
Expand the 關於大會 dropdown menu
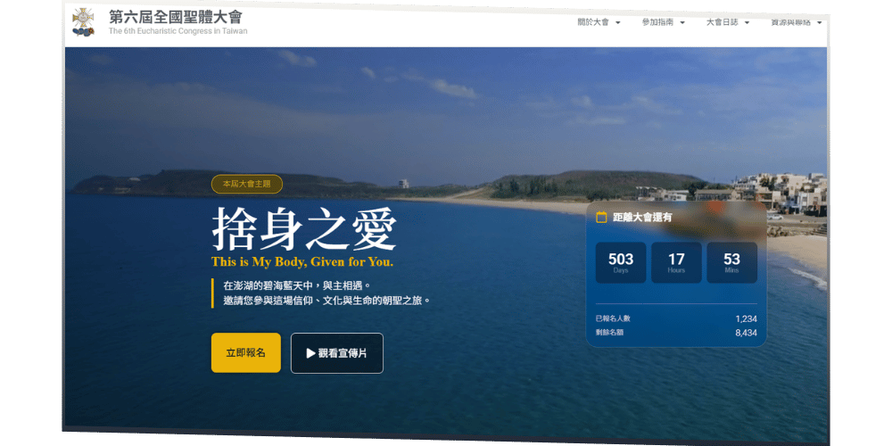[x=599, y=22]
